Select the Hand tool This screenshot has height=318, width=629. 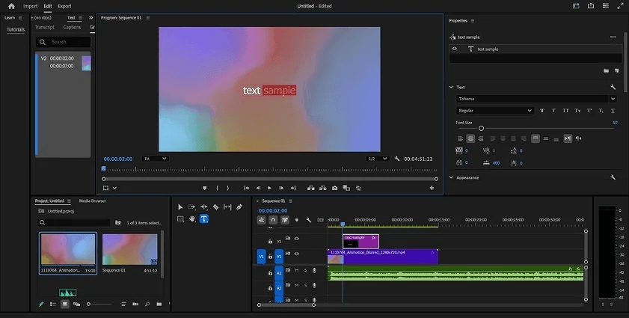(x=192, y=218)
